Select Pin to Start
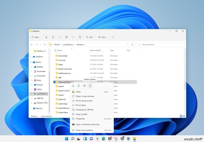204x142 pixels. [92, 105]
